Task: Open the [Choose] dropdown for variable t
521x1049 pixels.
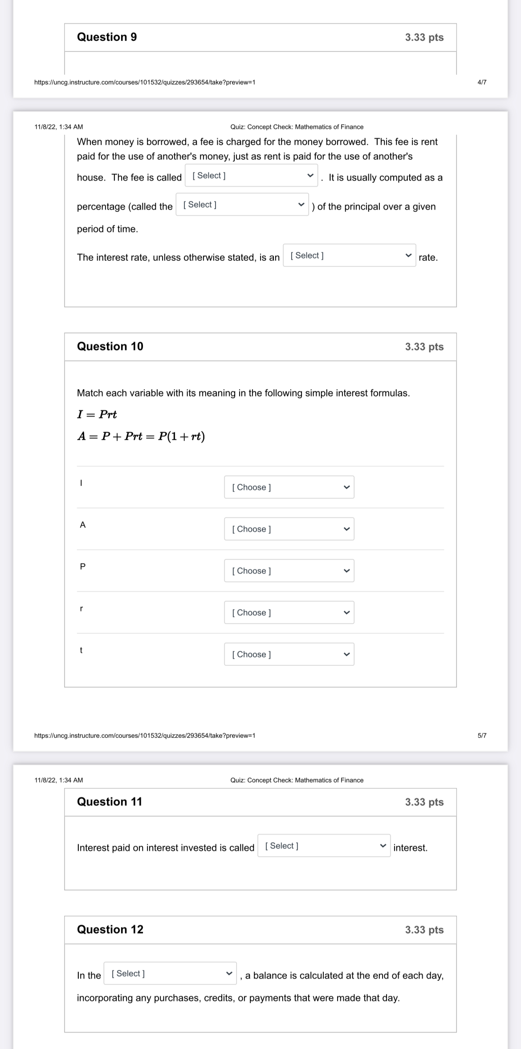Action: (289, 654)
